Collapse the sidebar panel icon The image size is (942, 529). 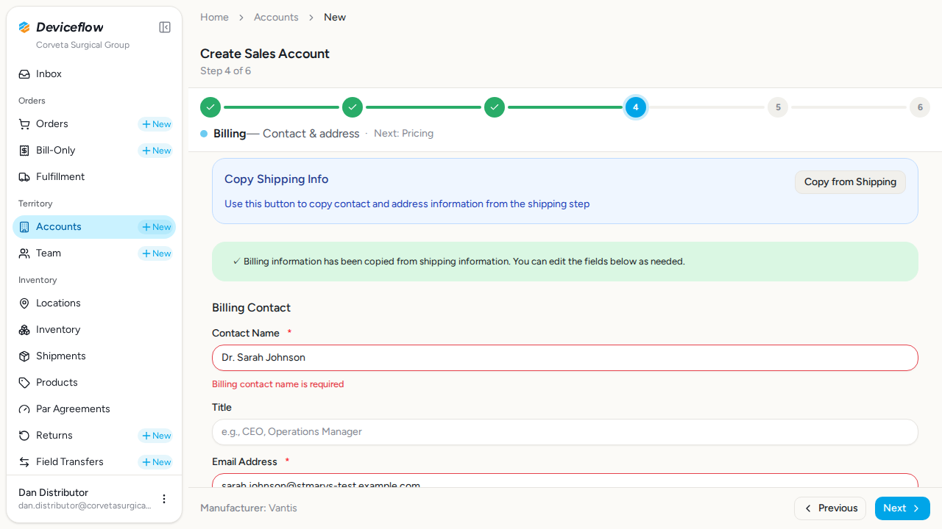165,27
